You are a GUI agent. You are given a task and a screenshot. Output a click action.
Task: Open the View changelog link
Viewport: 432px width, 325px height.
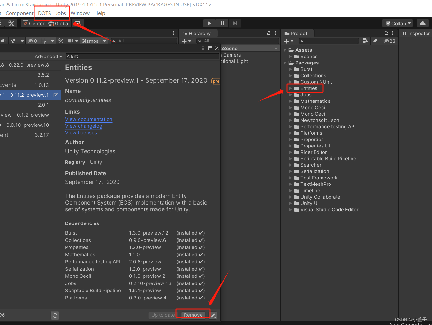(x=84, y=126)
